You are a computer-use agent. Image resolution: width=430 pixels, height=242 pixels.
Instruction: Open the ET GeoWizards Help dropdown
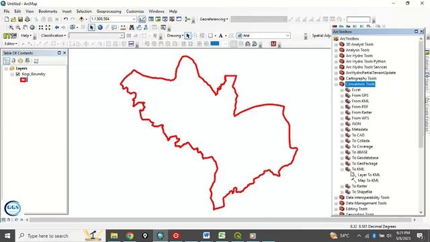(26, 36)
